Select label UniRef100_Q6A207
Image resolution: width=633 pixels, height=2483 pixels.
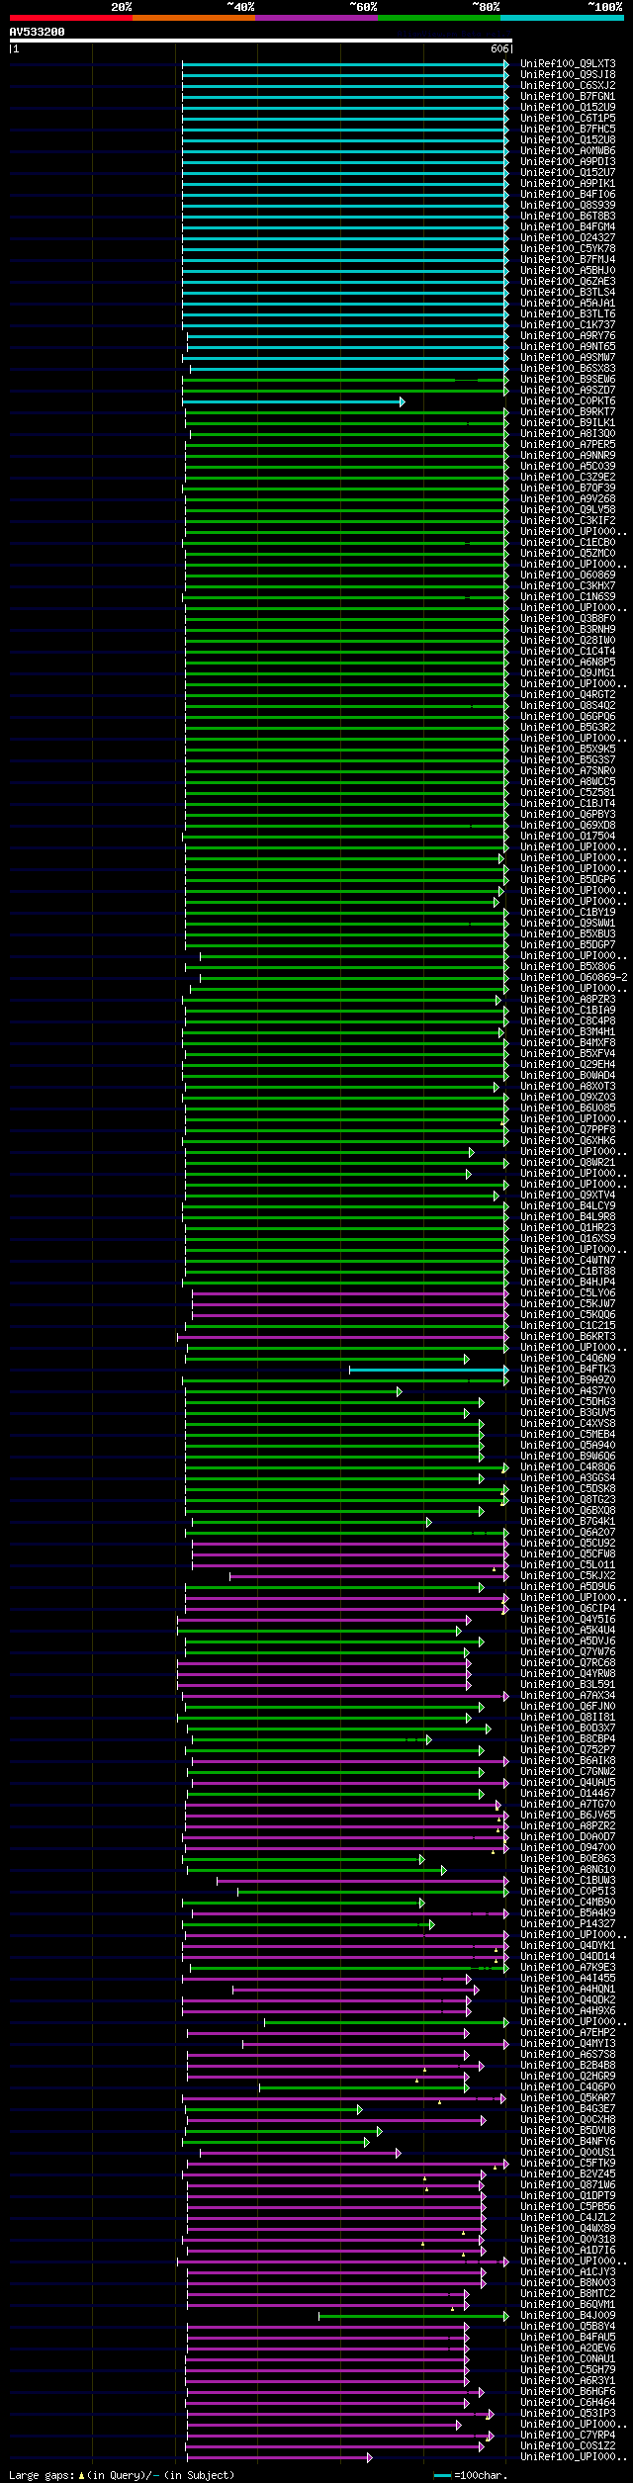click(x=568, y=1533)
